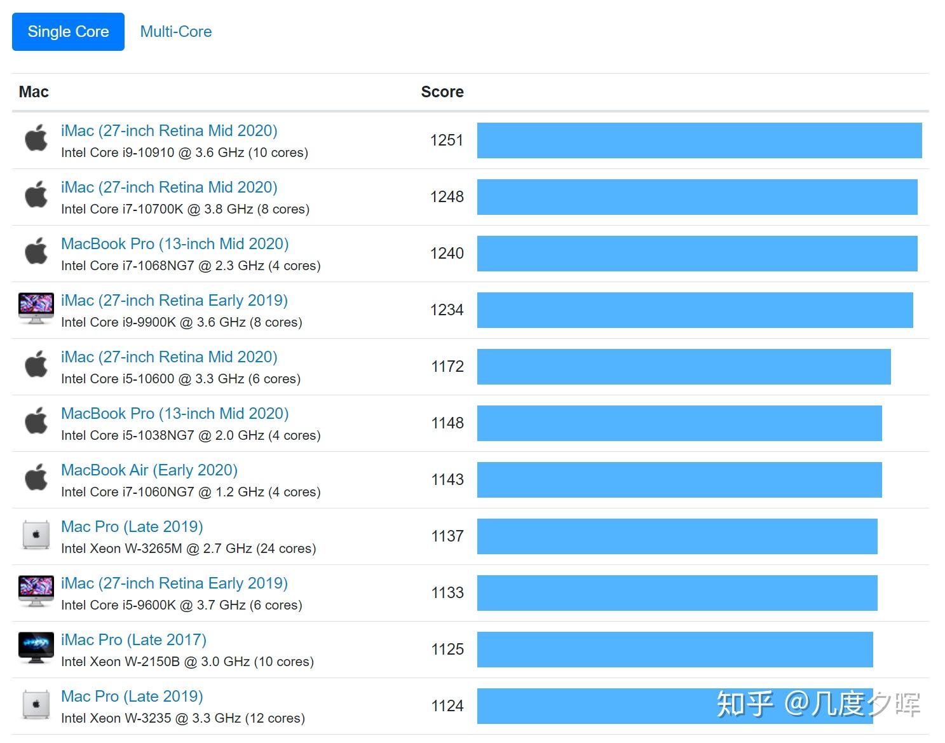This screenshot has height=743, width=945.
Task: Open iMac Pro (Late 2017) link
Action: 133,639
